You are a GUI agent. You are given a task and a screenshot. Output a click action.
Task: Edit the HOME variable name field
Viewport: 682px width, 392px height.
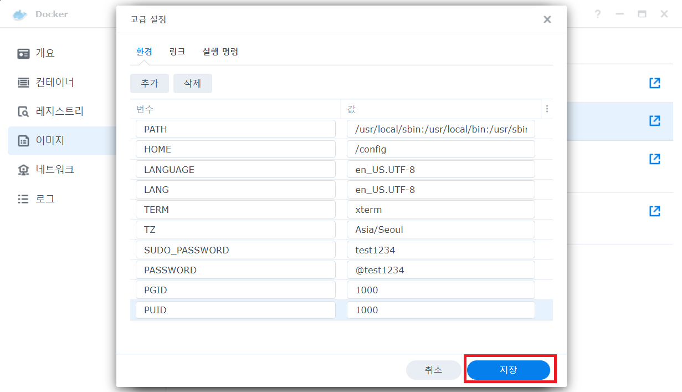point(235,149)
